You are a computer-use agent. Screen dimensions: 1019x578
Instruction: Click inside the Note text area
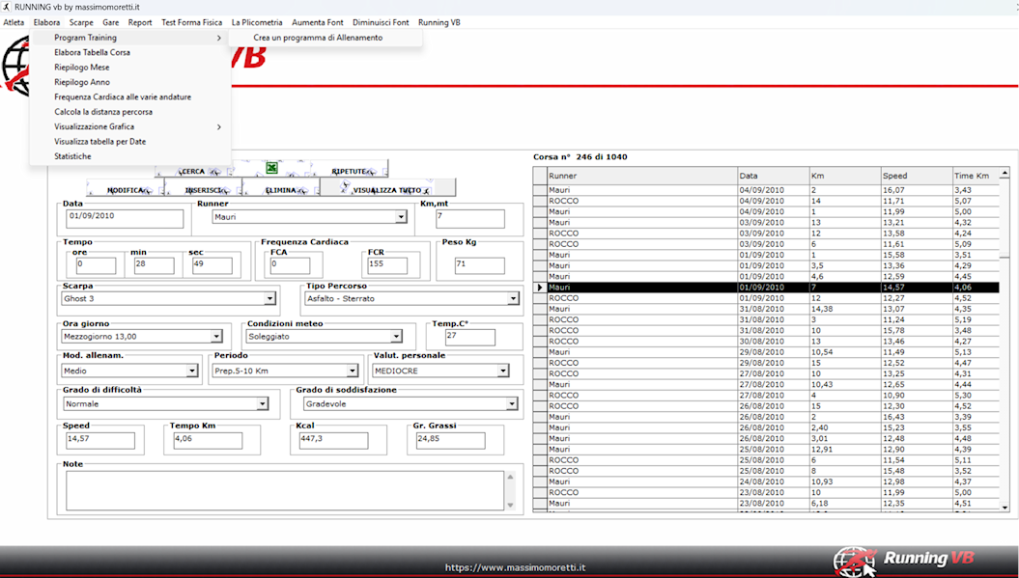click(x=285, y=490)
